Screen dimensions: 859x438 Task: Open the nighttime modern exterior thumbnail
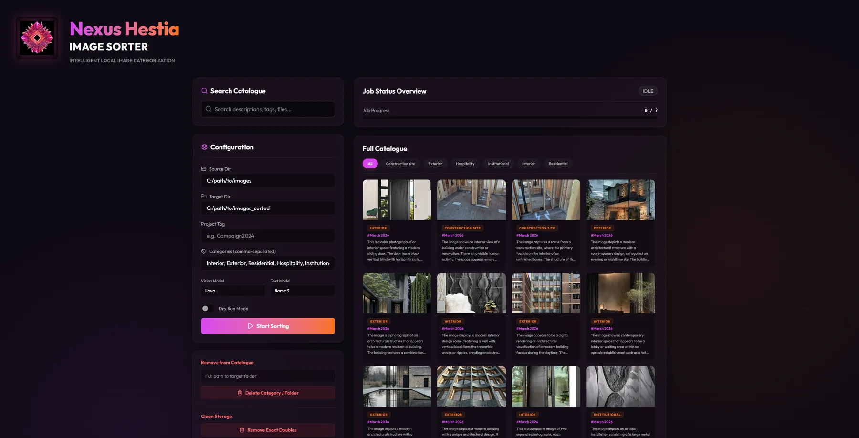620,200
